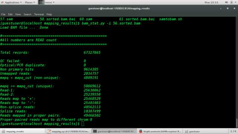Open the Places menu in the top panel
The height and width of the screenshot is (134, 238).
click(30, 3)
